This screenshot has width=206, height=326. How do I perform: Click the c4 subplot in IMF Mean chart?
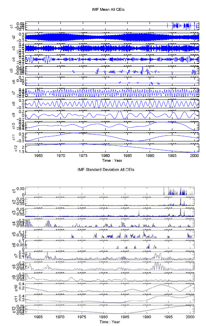tap(112, 59)
